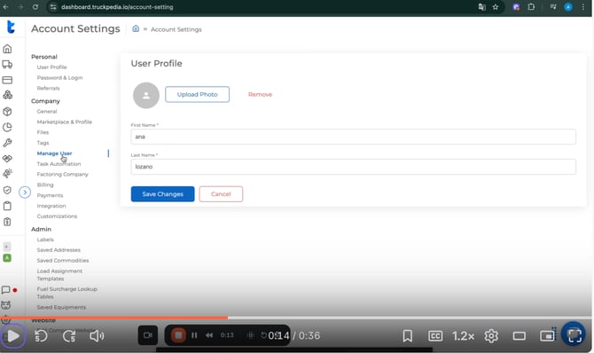Open Saved Commodities
The height and width of the screenshot is (353, 594).
point(63,261)
